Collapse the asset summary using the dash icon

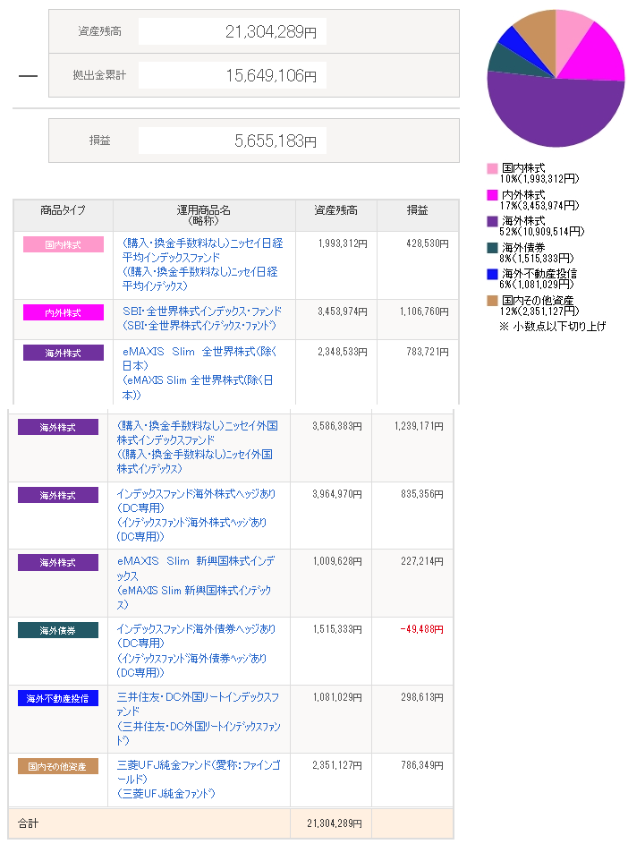click(x=28, y=76)
